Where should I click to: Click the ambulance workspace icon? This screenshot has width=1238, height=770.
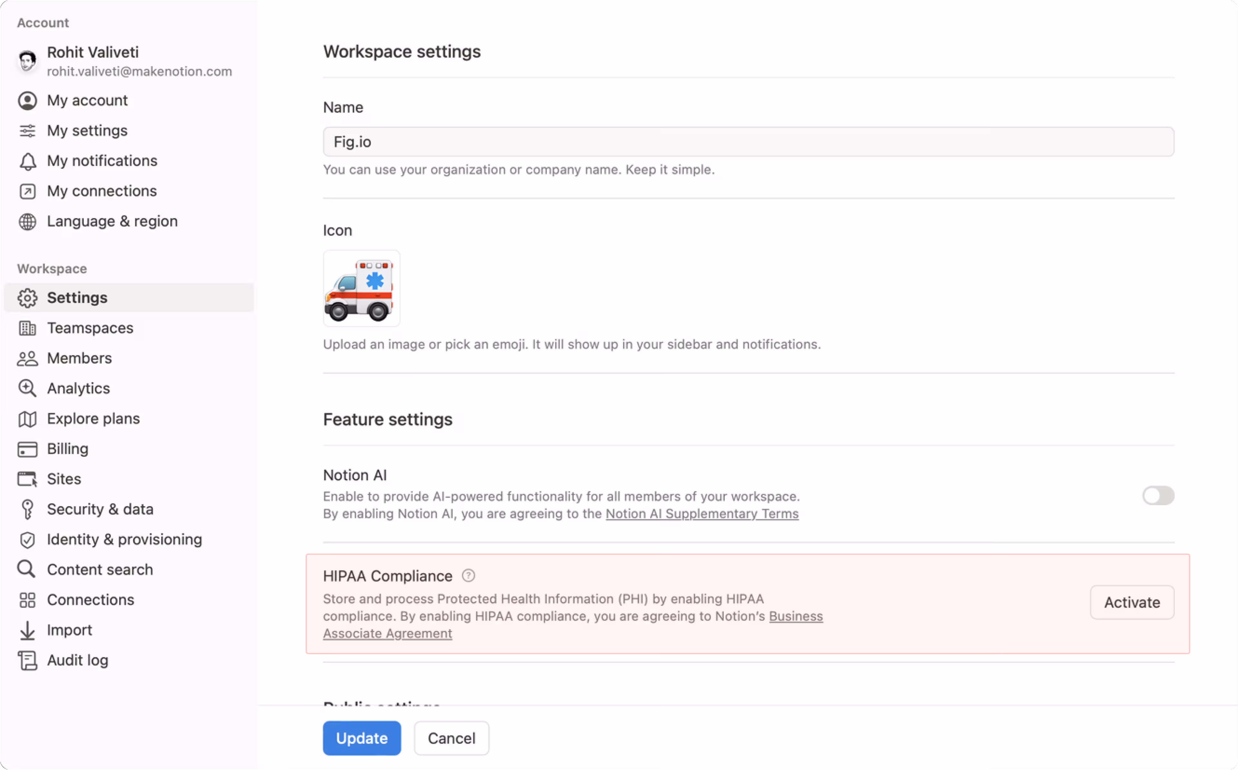[361, 288]
